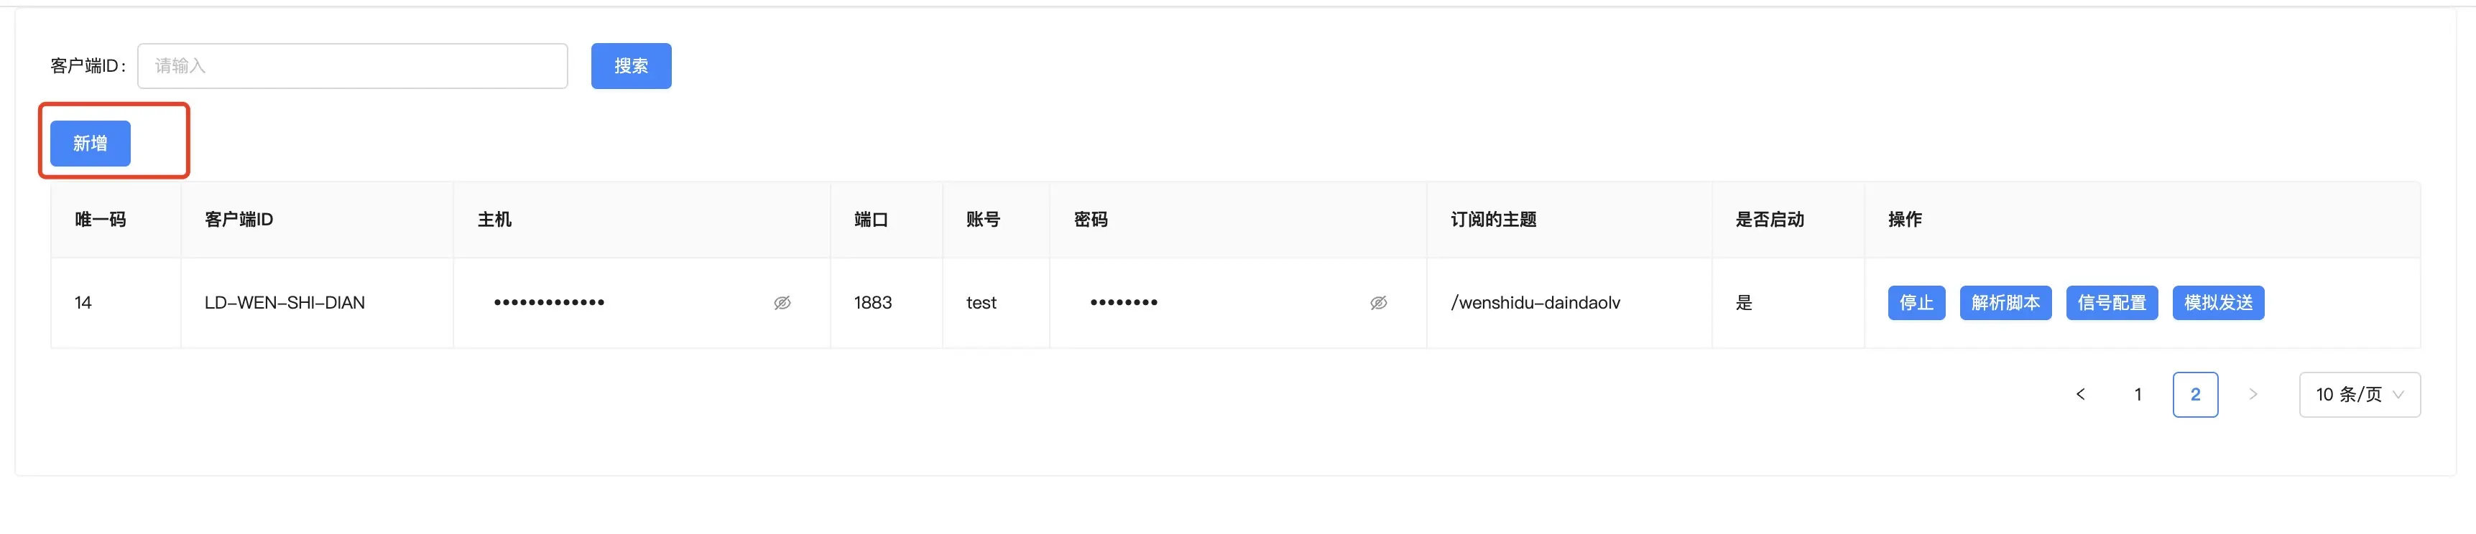Viewport: 2476px width, 534px height.
Task: Open 解析脚本 for LD-WEN-SHI-DIAN
Action: click(2006, 303)
